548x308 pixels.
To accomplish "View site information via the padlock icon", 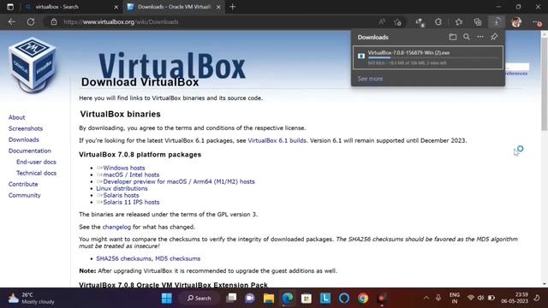I will [54, 21].
